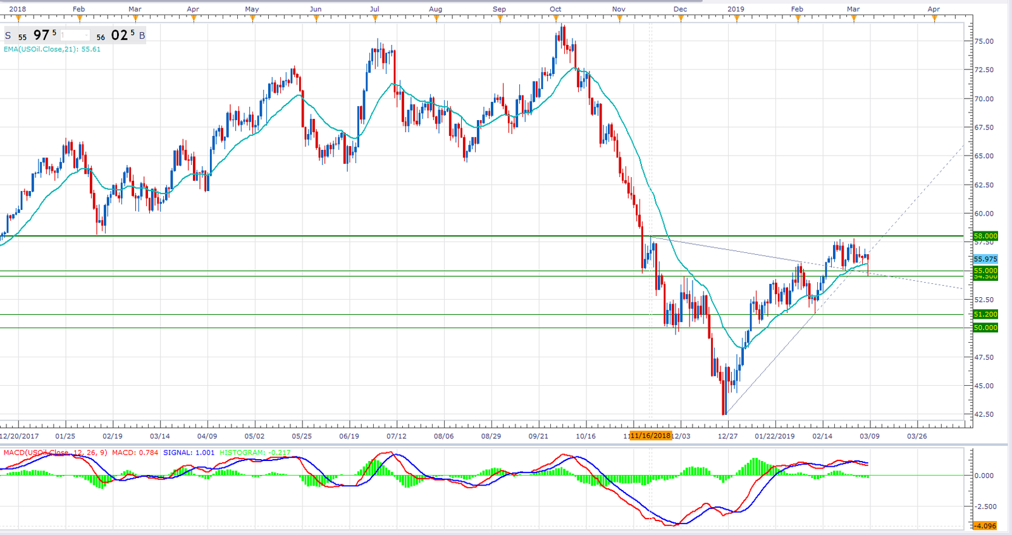Click the 03/09 date on bottom axis
Viewport: 1012px width, 535px height.
pos(869,436)
